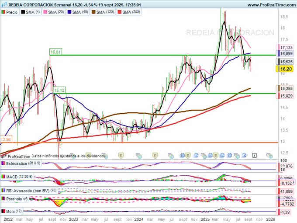Click the 2024 label on time axis
This screenshot has height=223, width=297.
pyautogui.click(x=138, y=220)
